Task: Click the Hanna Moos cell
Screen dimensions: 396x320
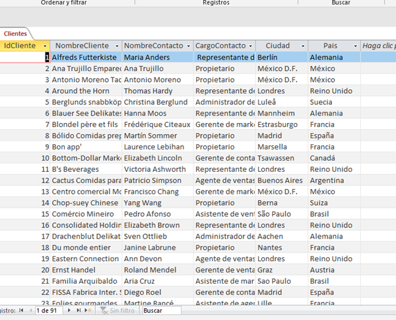Action: tap(158, 113)
